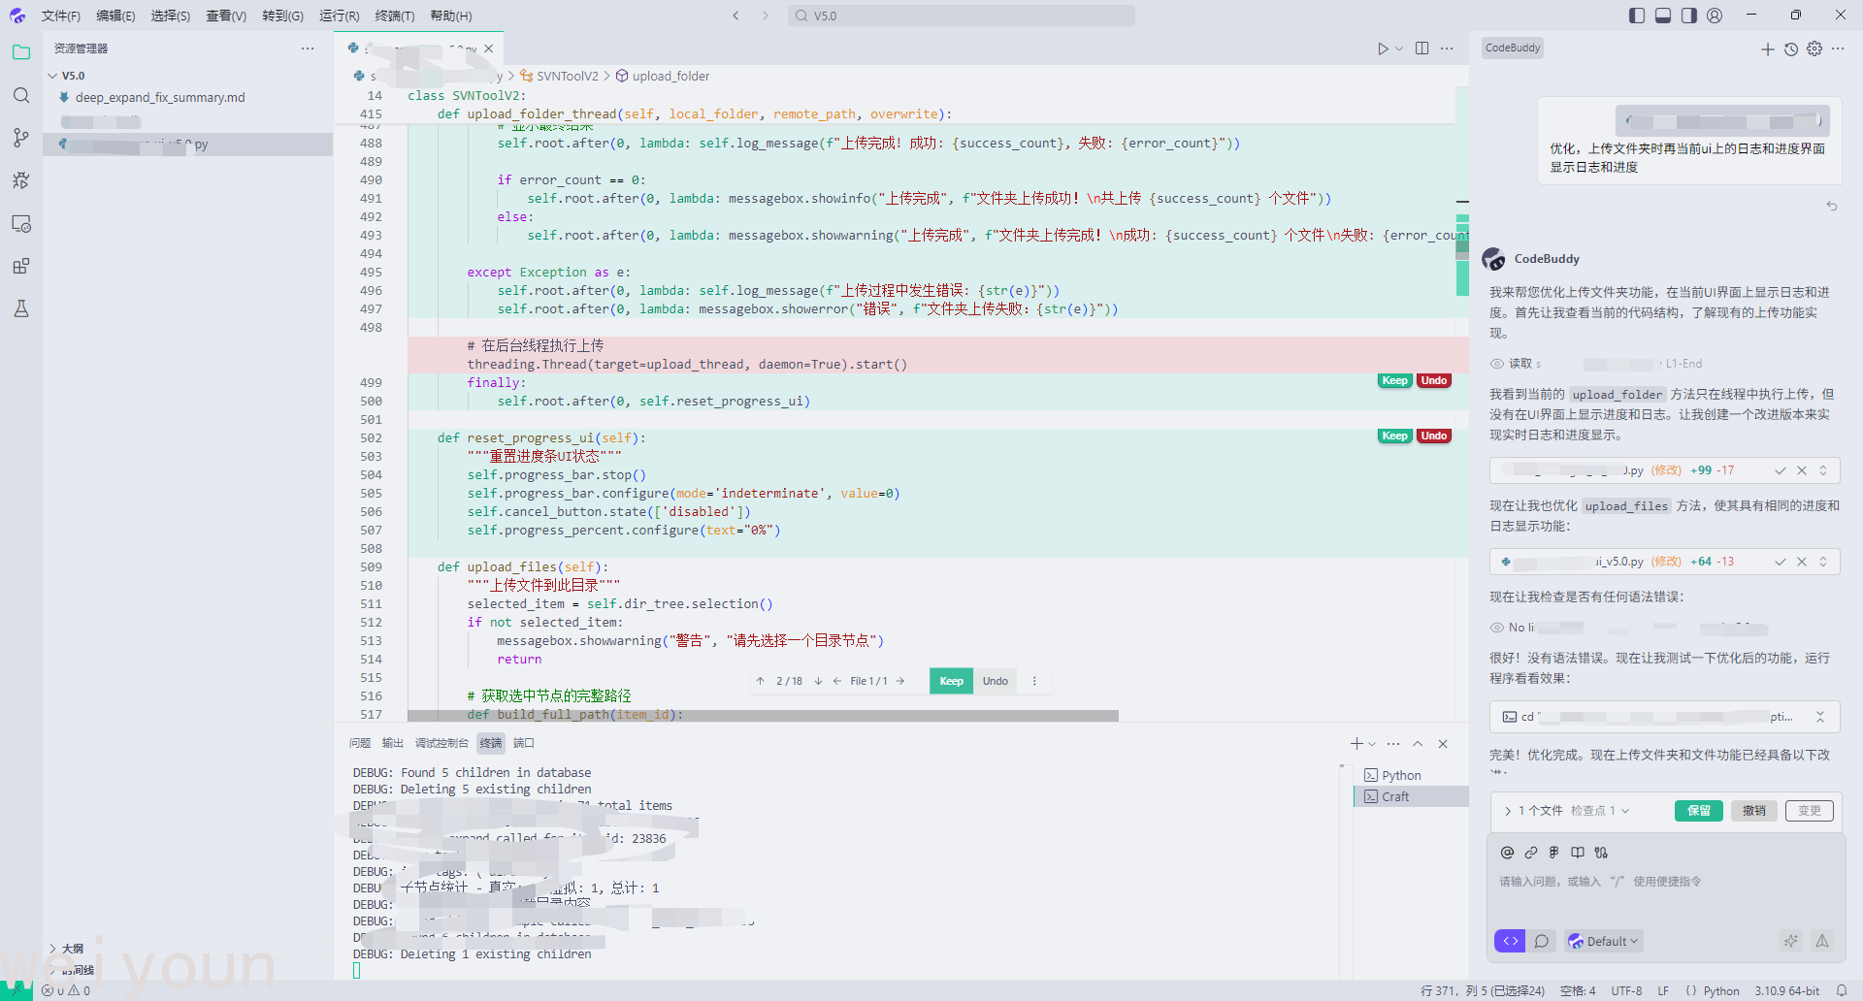Click the 撤销 button in chat panel
This screenshot has width=1863, height=1001.
pyautogui.click(x=1753, y=811)
